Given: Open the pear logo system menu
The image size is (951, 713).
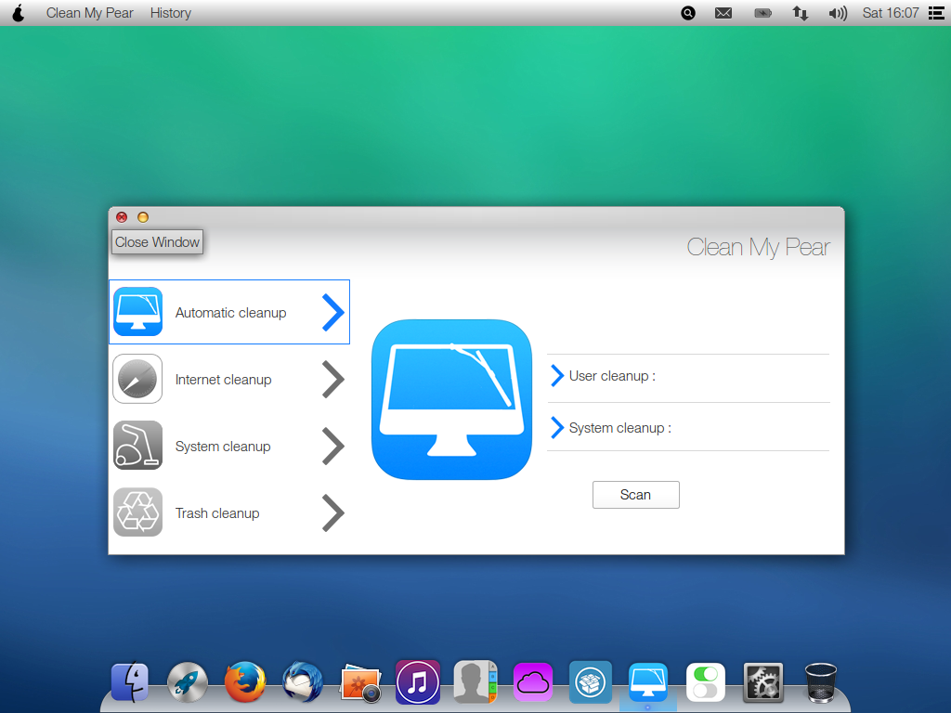Looking at the screenshot, I should [19, 13].
